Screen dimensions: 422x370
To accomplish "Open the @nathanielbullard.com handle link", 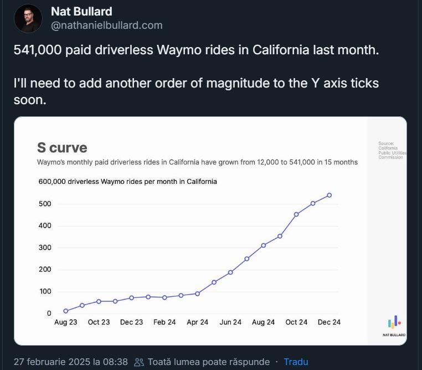I will pyautogui.click(x=106, y=25).
